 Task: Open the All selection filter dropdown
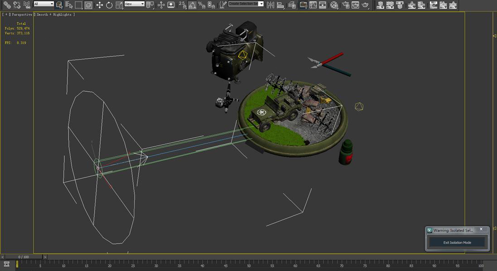coord(44,4)
